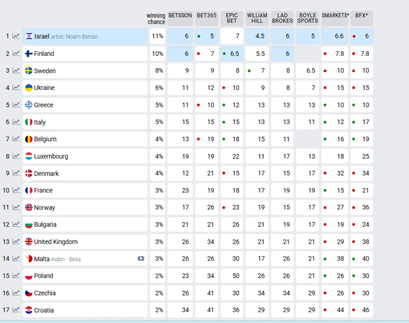Show the graph icon for Sweden's row
Image resolution: width=409 pixels, height=323 pixels.
(x=16, y=71)
